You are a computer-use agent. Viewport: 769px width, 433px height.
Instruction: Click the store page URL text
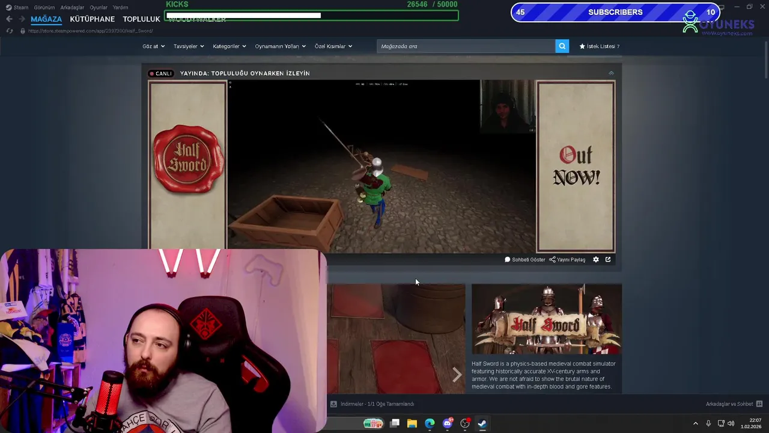(x=91, y=31)
